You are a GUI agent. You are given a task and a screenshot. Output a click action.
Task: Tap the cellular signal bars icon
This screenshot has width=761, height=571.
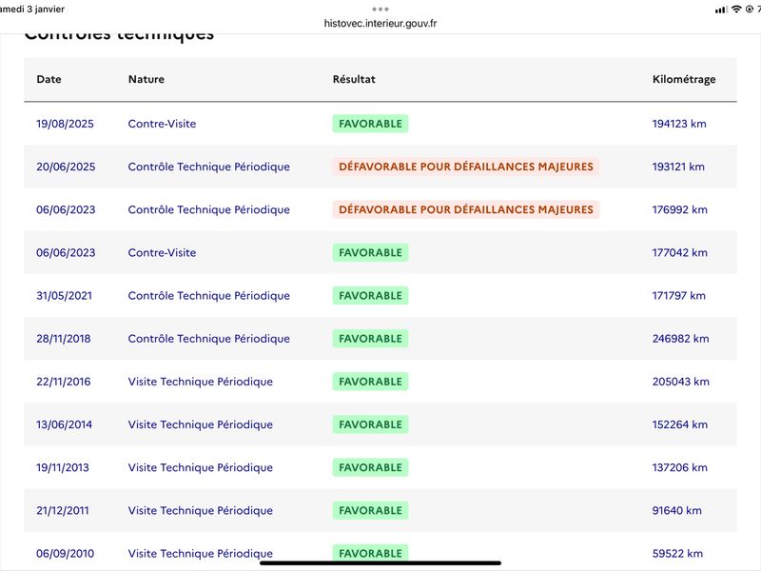pos(721,9)
